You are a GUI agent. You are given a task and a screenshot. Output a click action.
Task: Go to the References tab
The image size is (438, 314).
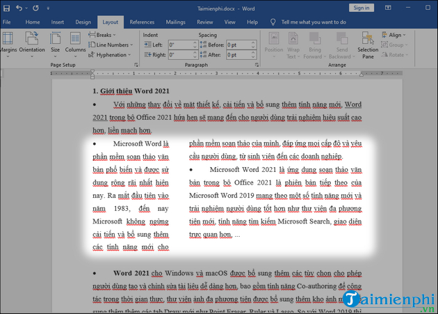pos(142,22)
